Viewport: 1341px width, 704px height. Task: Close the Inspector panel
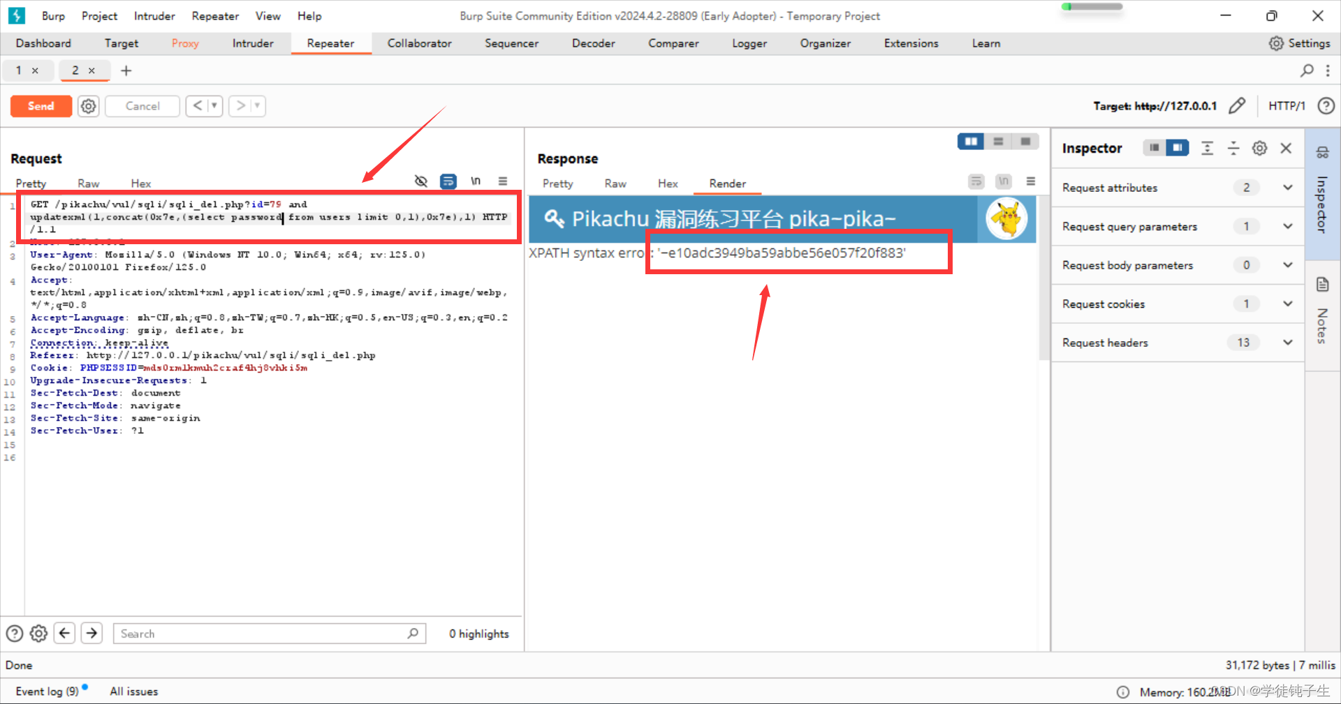pyautogui.click(x=1286, y=148)
